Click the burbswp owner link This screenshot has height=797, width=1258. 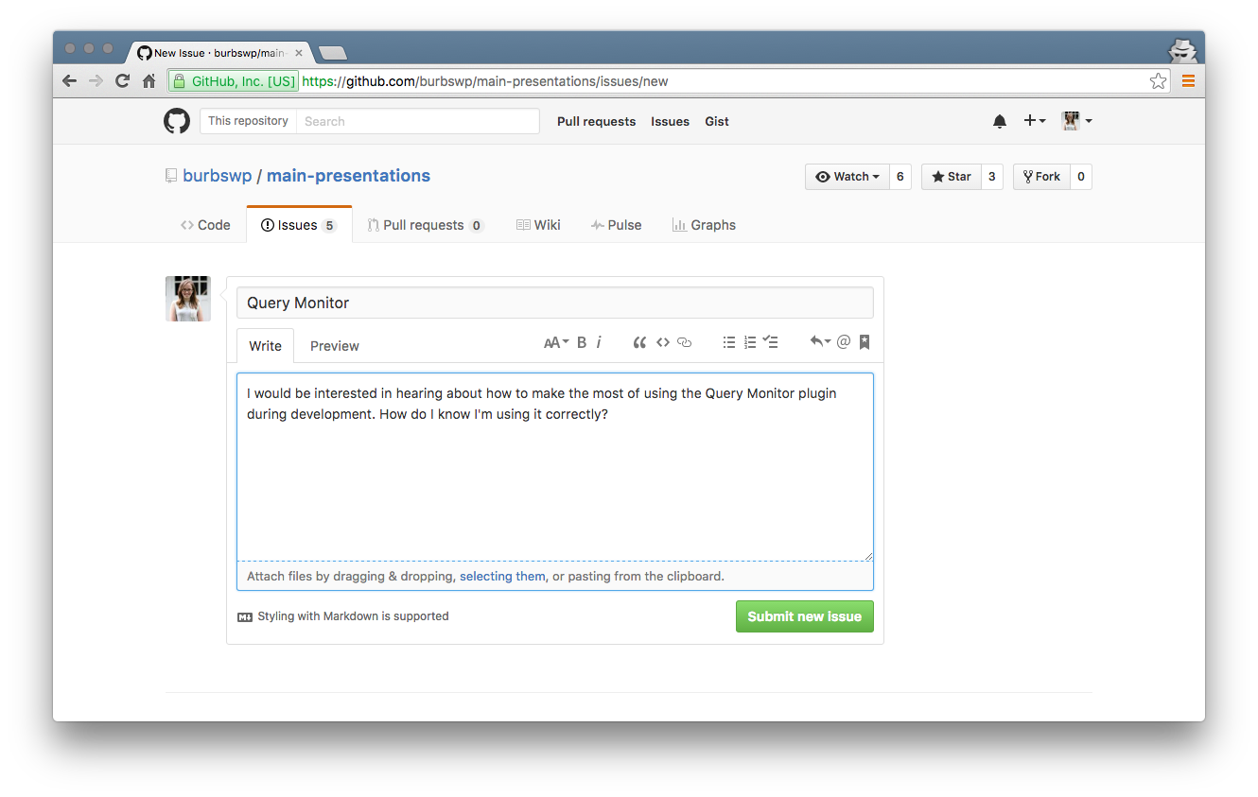tap(218, 176)
